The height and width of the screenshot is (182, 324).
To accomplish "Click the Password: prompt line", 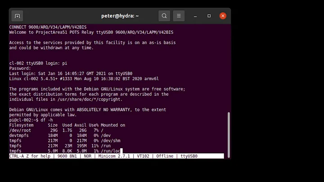I will [20, 68].
